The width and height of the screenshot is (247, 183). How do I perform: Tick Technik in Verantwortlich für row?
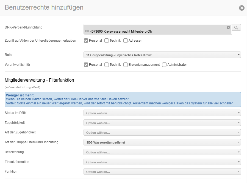click(x=107, y=65)
